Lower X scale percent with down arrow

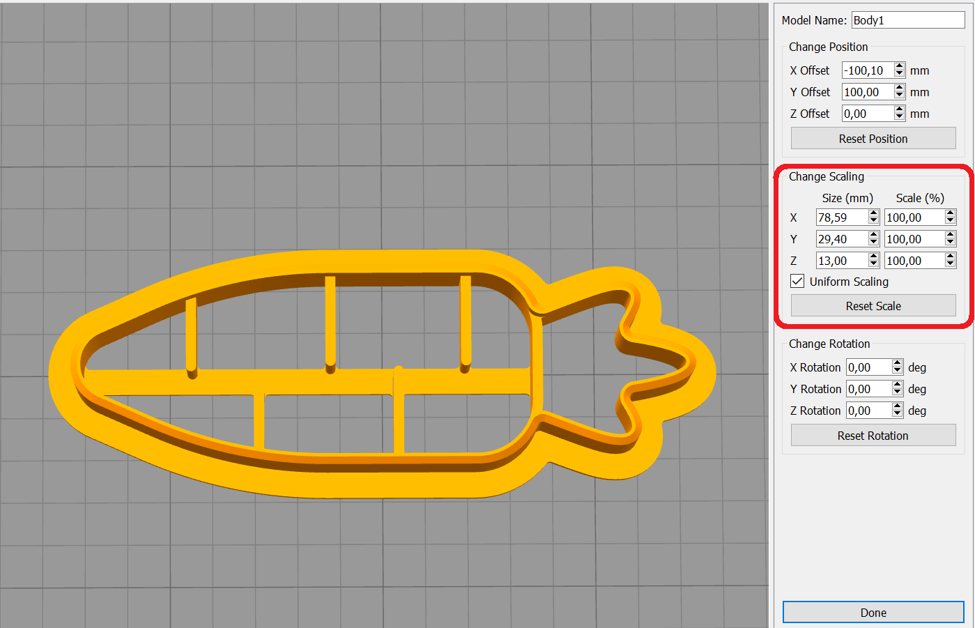(x=951, y=222)
